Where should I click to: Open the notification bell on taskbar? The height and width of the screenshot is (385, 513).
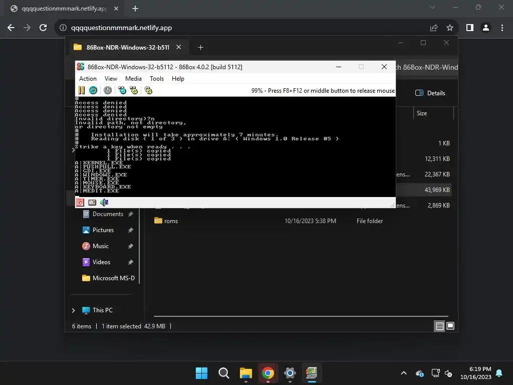pyautogui.click(x=499, y=373)
